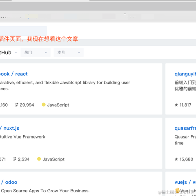Screen dimensions: 196x196
Task: Click JavaScript label in react card
Action: pos(58,105)
